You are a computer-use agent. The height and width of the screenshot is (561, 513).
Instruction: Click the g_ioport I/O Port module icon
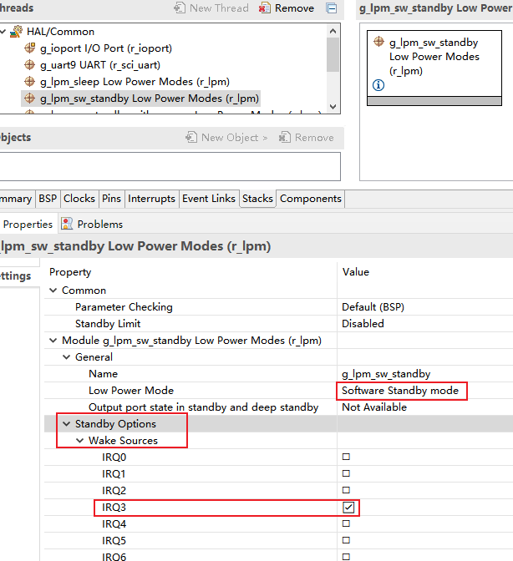click(x=31, y=48)
